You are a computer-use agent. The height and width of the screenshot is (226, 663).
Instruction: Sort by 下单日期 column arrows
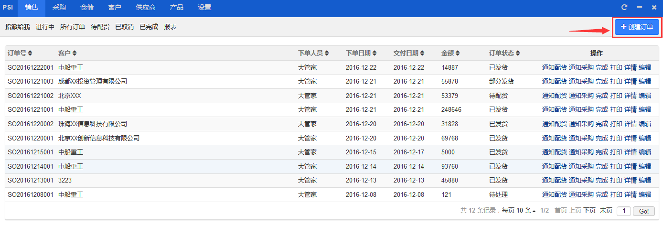374,53
